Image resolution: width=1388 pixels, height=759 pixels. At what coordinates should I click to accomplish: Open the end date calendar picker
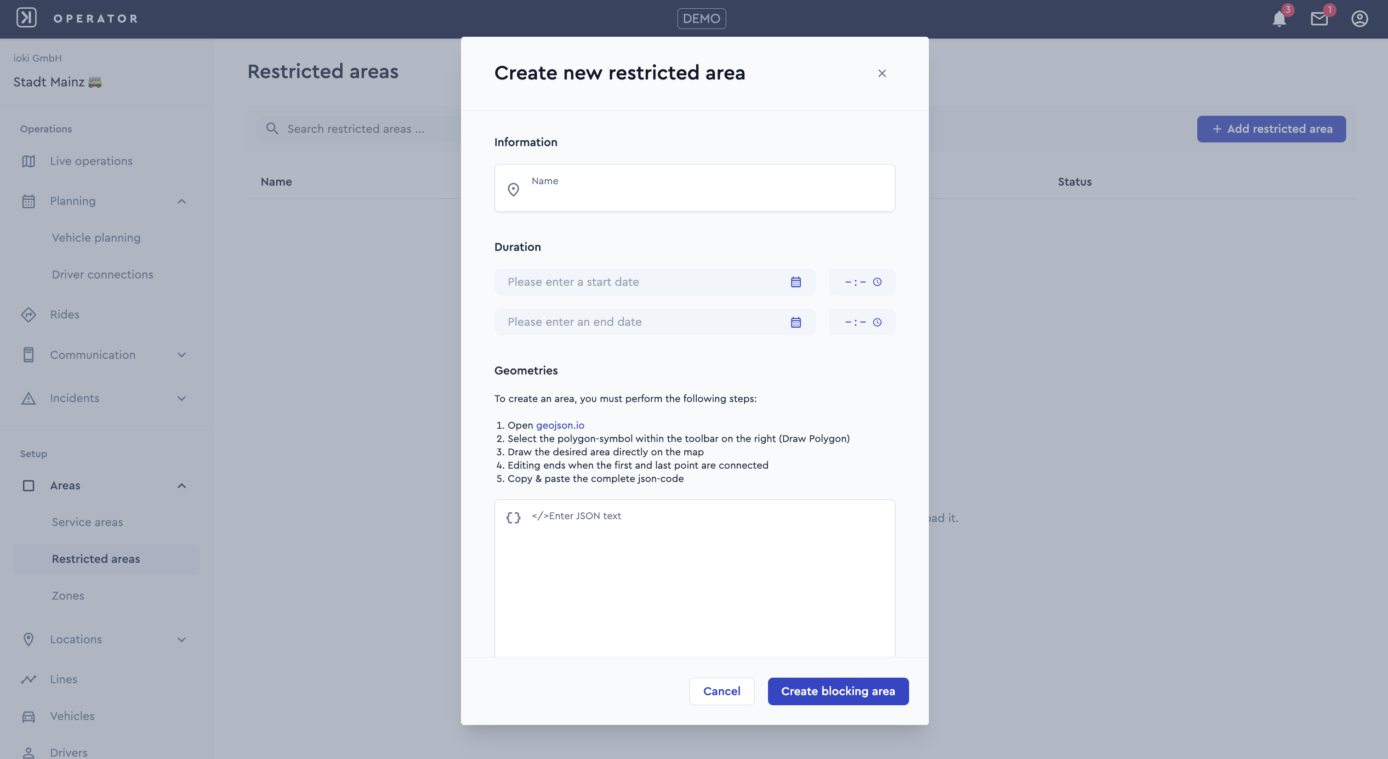coord(796,322)
